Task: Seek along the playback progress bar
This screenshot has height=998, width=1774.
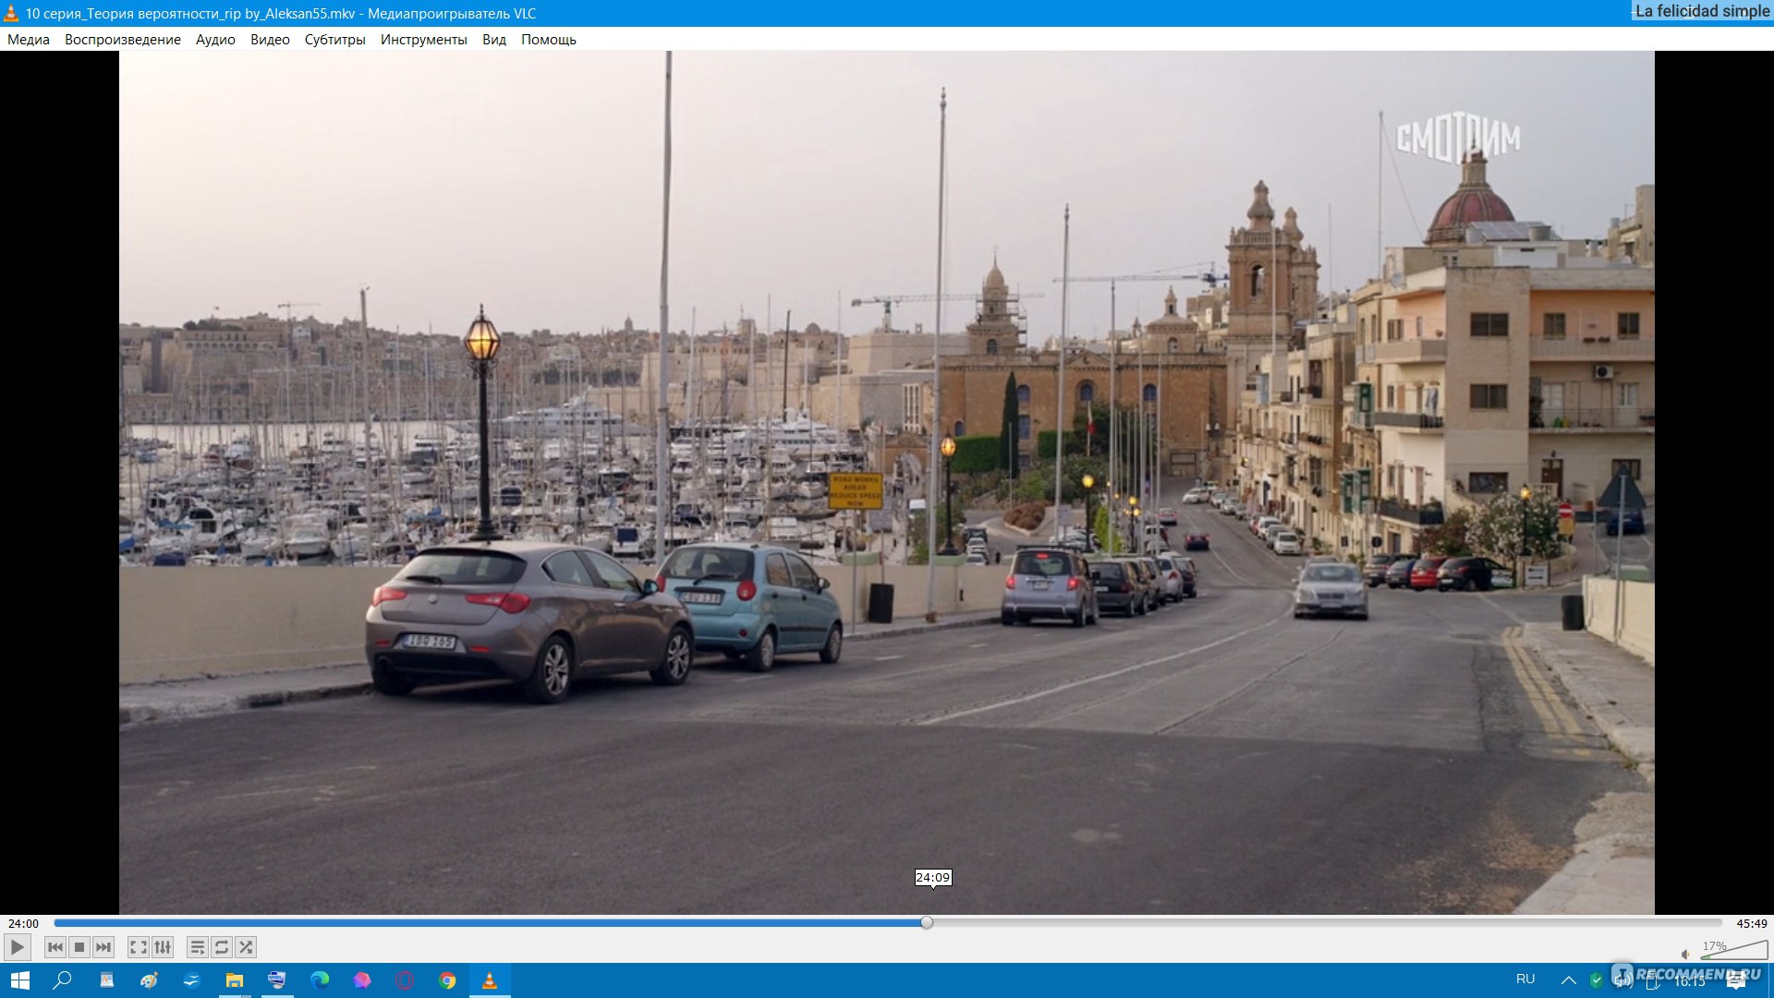Action: (x=888, y=922)
